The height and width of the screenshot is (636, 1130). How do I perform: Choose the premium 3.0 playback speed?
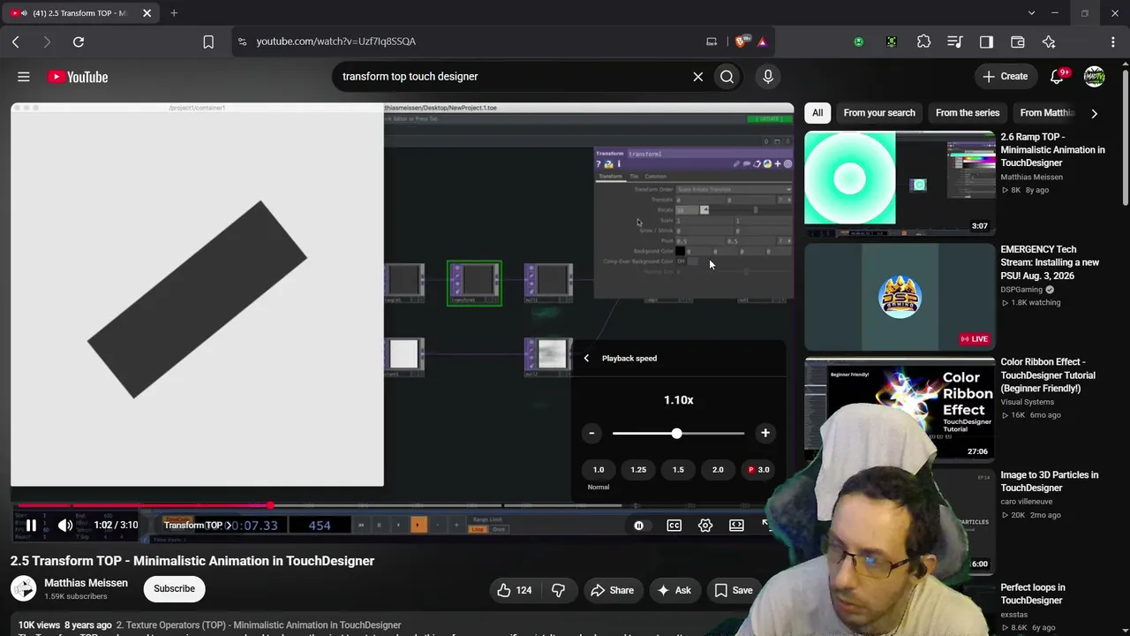pyautogui.click(x=757, y=470)
